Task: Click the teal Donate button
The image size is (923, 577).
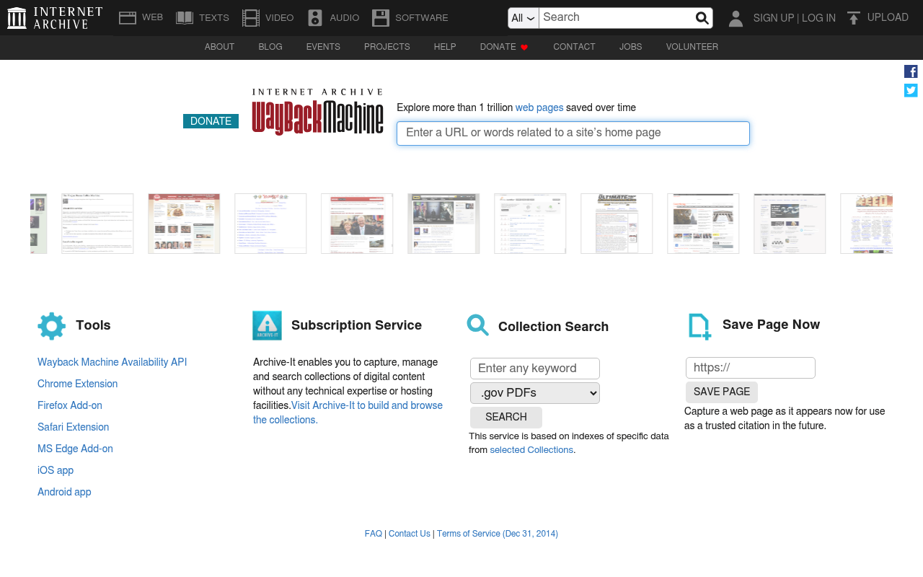Action: click(x=211, y=121)
